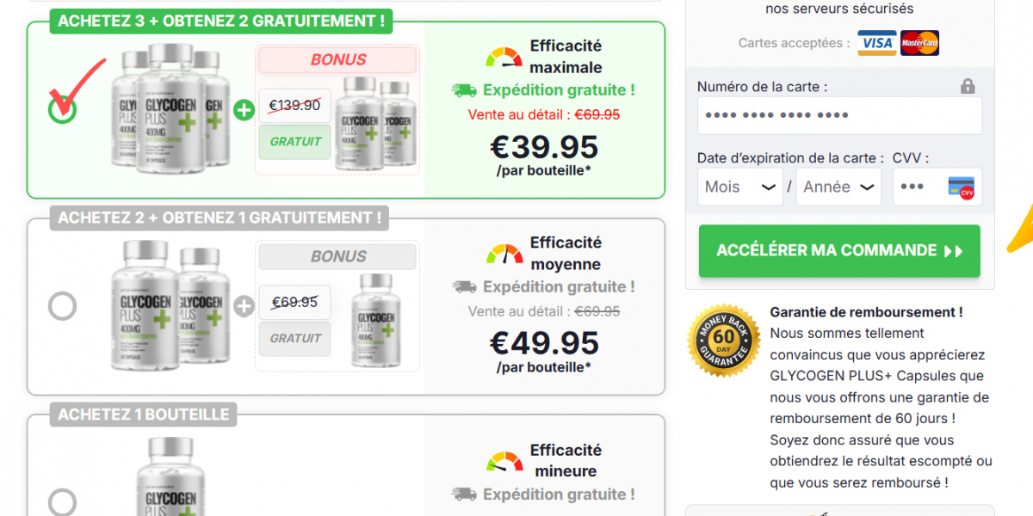Select the buy 3 get 2 free offer
This screenshot has width=1033, height=516.
tap(62, 110)
